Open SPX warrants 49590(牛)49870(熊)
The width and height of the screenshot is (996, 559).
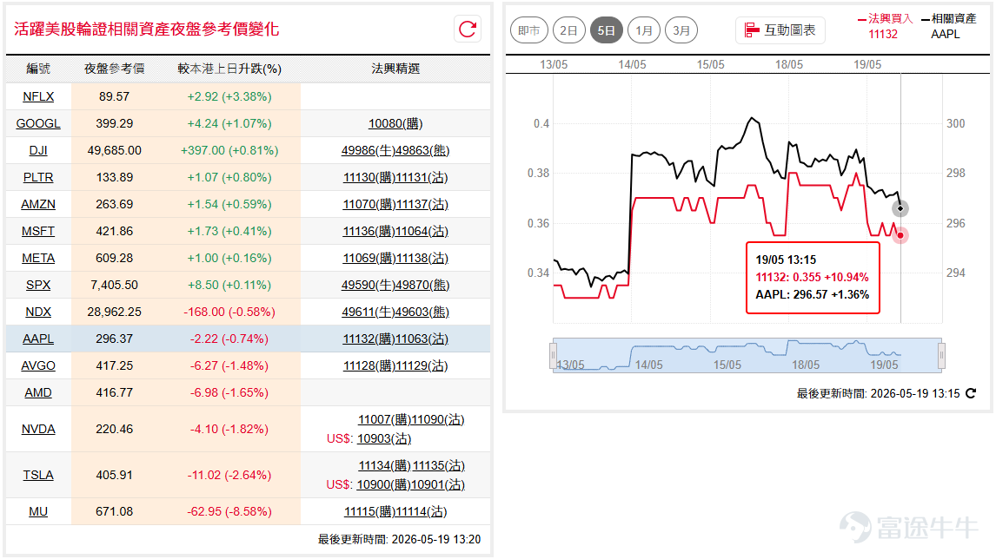point(395,286)
